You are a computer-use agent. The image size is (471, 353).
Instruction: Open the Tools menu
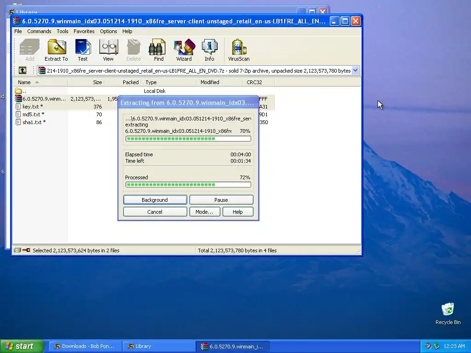click(x=63, y=31)
